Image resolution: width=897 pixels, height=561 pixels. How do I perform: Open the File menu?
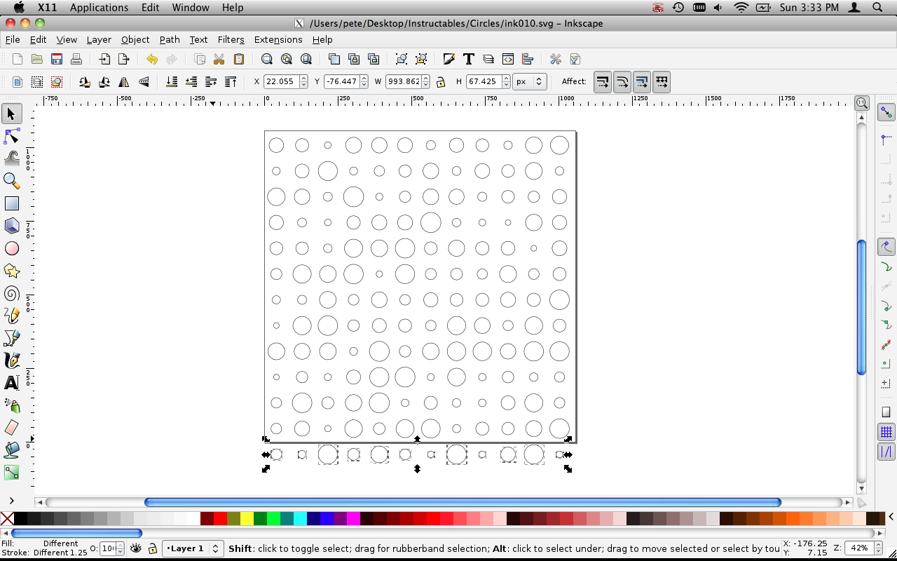pyautogui.click(x=13, y=39)
